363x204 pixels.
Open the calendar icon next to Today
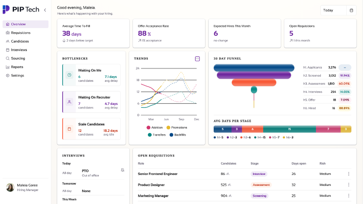[351, 10]
